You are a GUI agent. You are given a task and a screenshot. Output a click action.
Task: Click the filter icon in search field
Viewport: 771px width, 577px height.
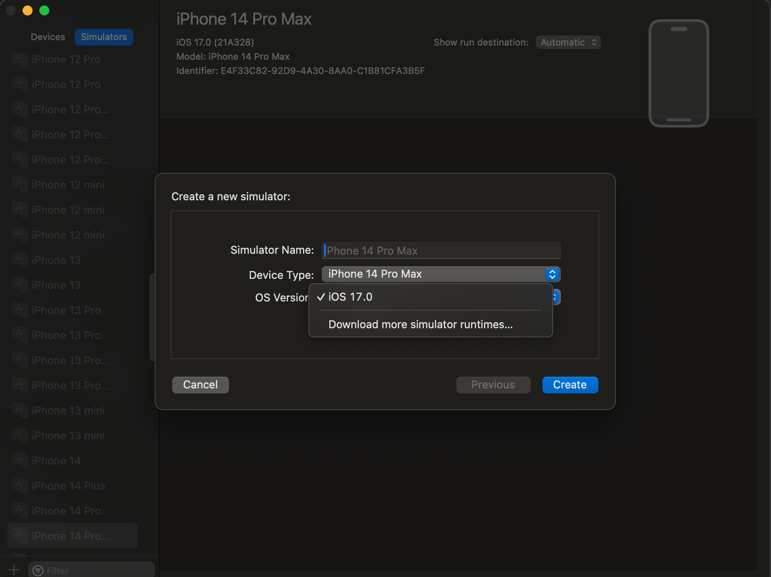tap(38, 571)
